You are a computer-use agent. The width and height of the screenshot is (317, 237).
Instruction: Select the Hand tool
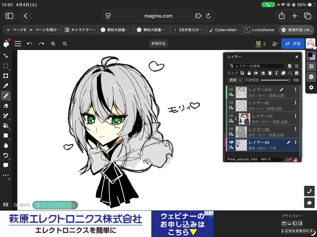tap(6, 145)
